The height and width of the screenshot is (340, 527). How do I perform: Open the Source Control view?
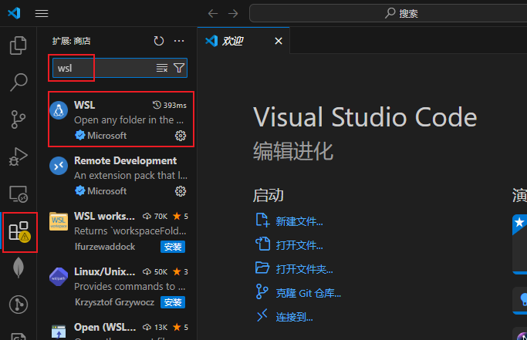coord(19,119)
